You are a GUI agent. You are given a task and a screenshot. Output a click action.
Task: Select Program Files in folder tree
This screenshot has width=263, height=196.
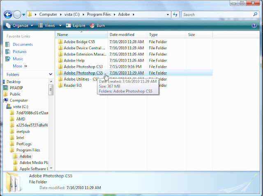point(28,150)
